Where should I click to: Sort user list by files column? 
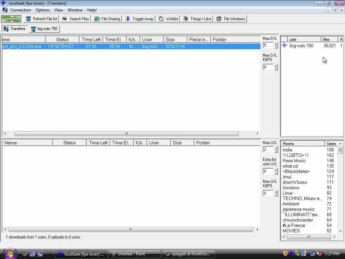tap(330, 39)
